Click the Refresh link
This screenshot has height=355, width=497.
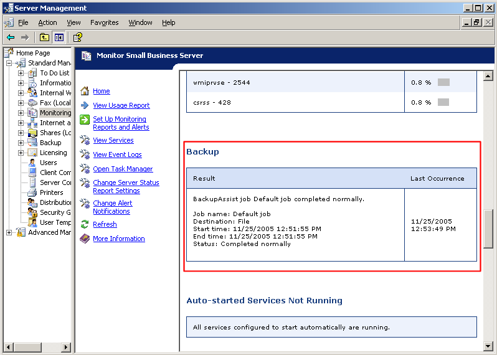pyautogui.click(x=105, y=224)
